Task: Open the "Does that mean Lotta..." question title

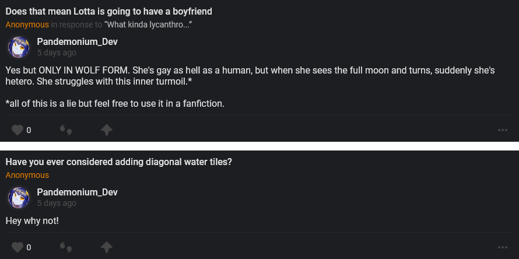Action: pyautogui.click(x=108, y=12)
